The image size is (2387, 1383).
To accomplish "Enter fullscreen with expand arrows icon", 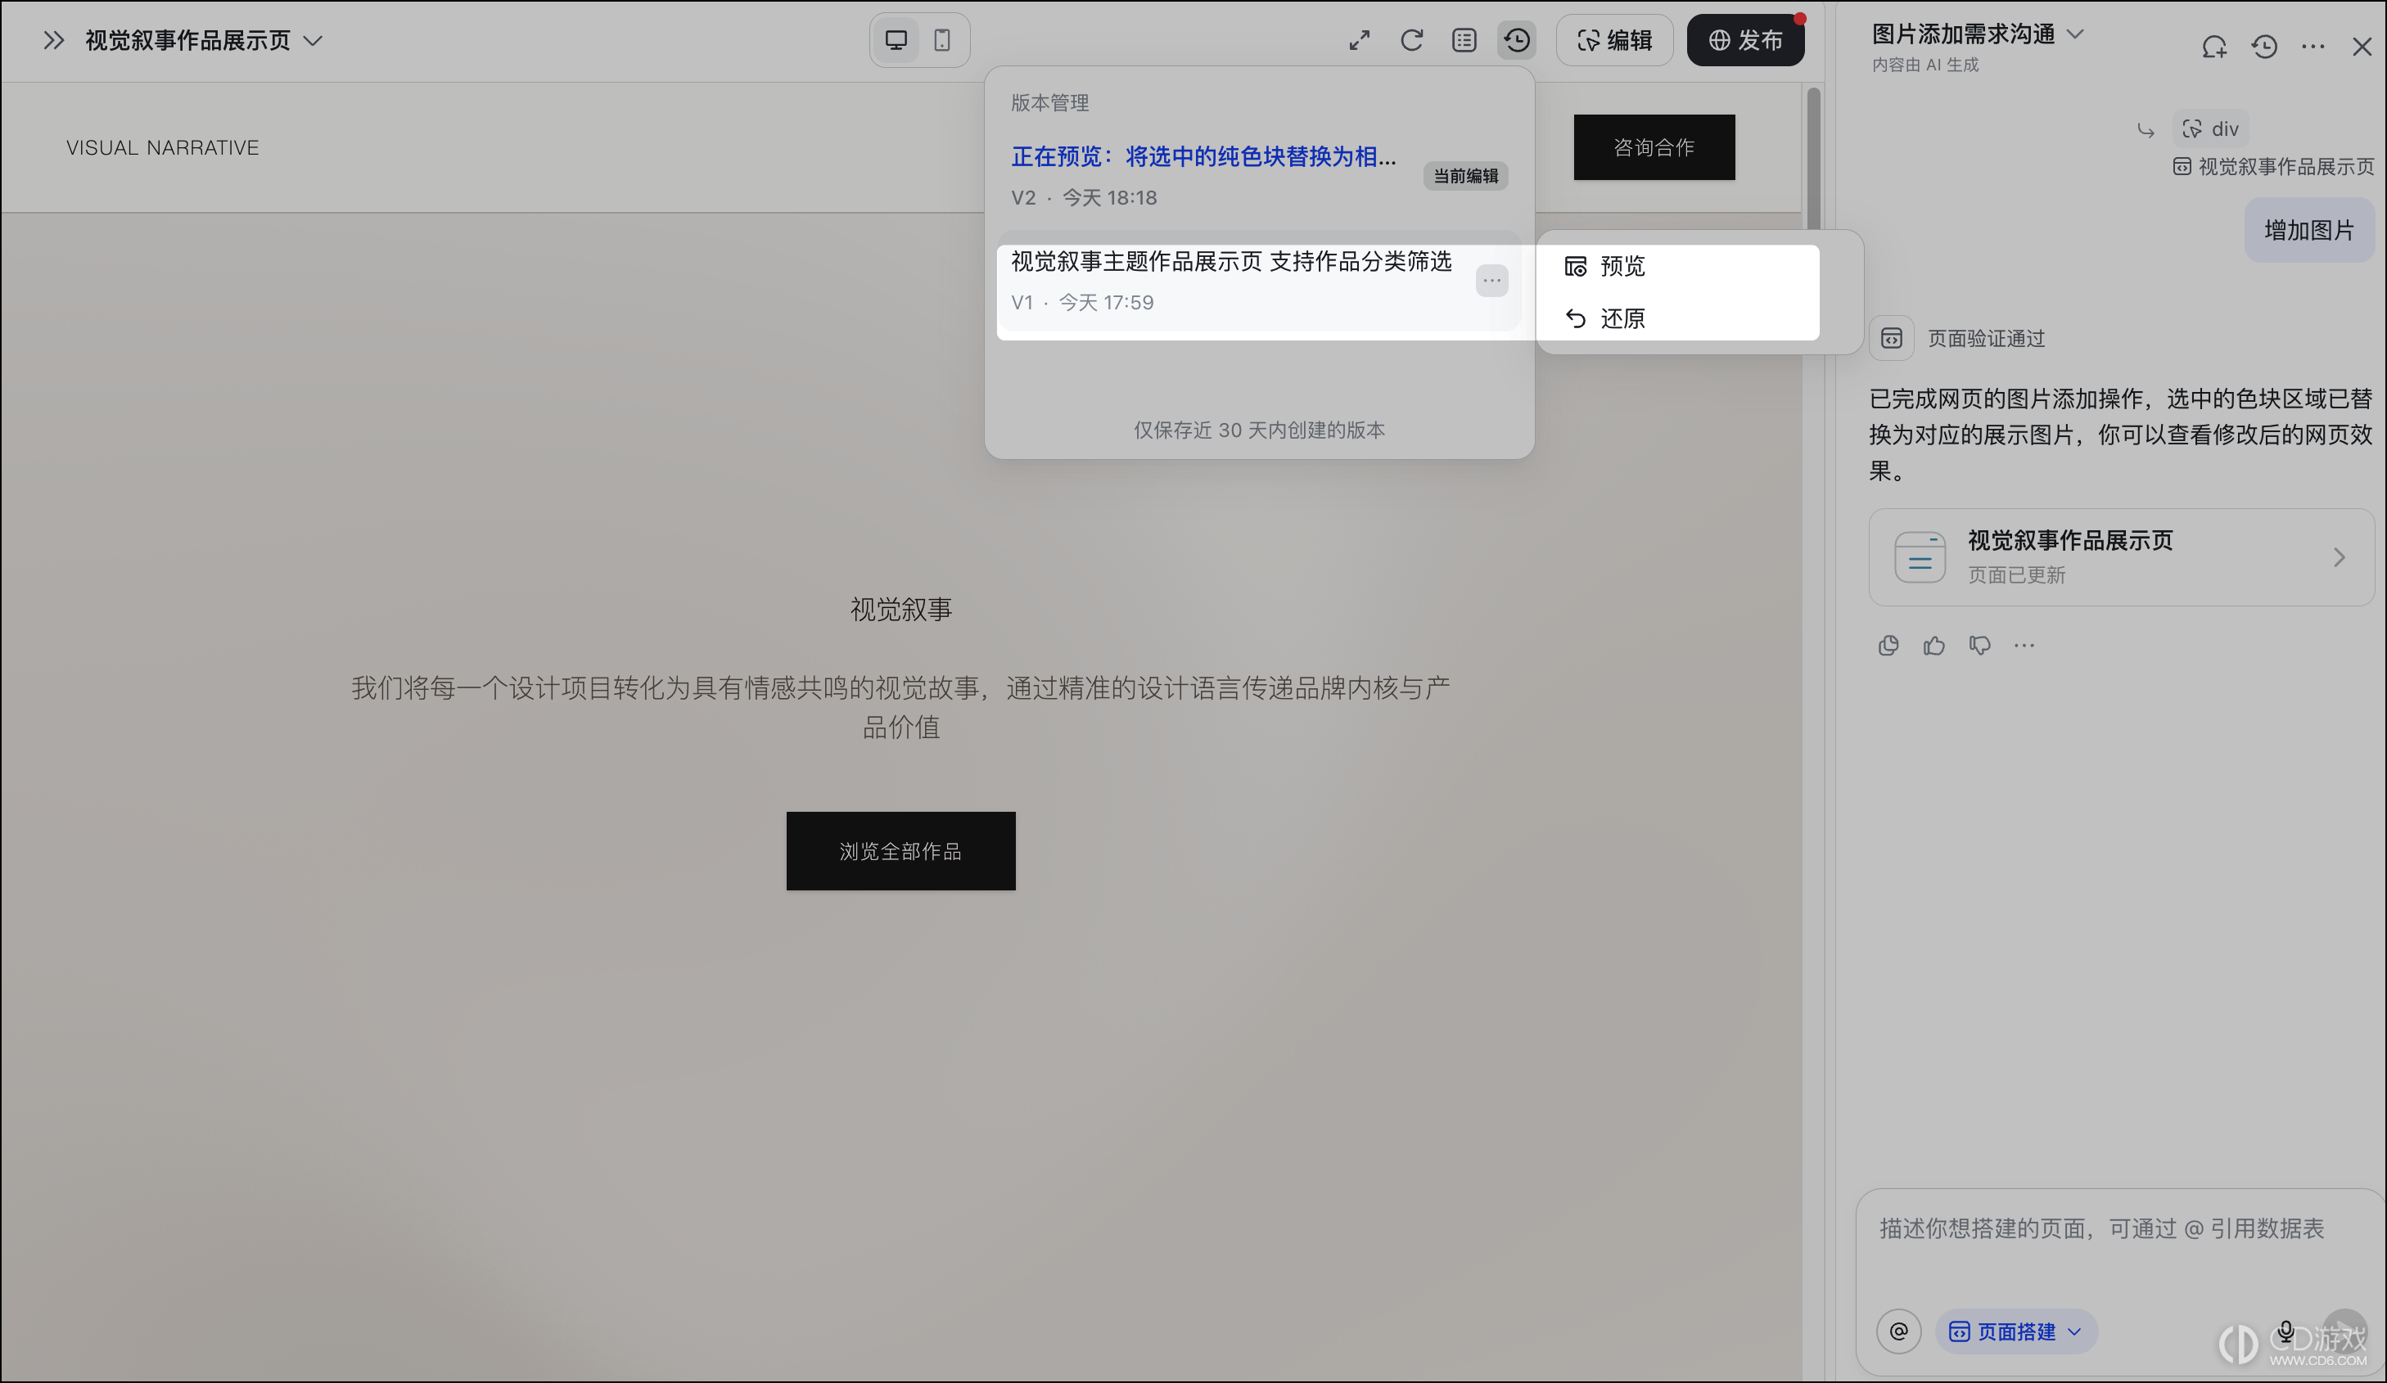I will [1359, 40].
